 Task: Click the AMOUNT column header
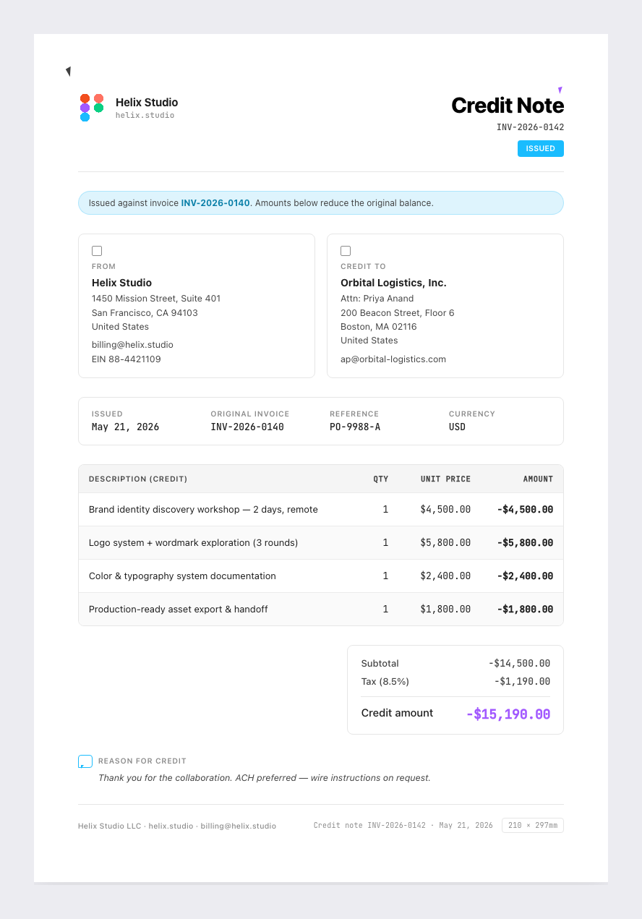pyautogui.click(x=538, y=479)
